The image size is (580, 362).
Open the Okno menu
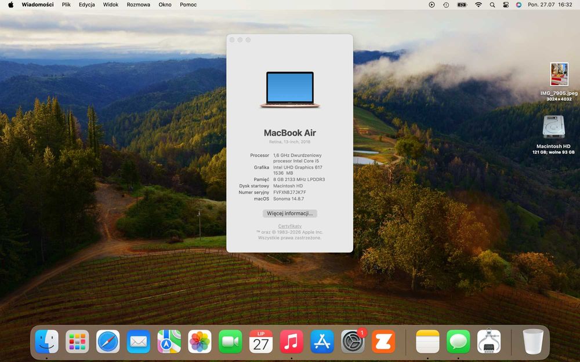click(x=165, y=5)
